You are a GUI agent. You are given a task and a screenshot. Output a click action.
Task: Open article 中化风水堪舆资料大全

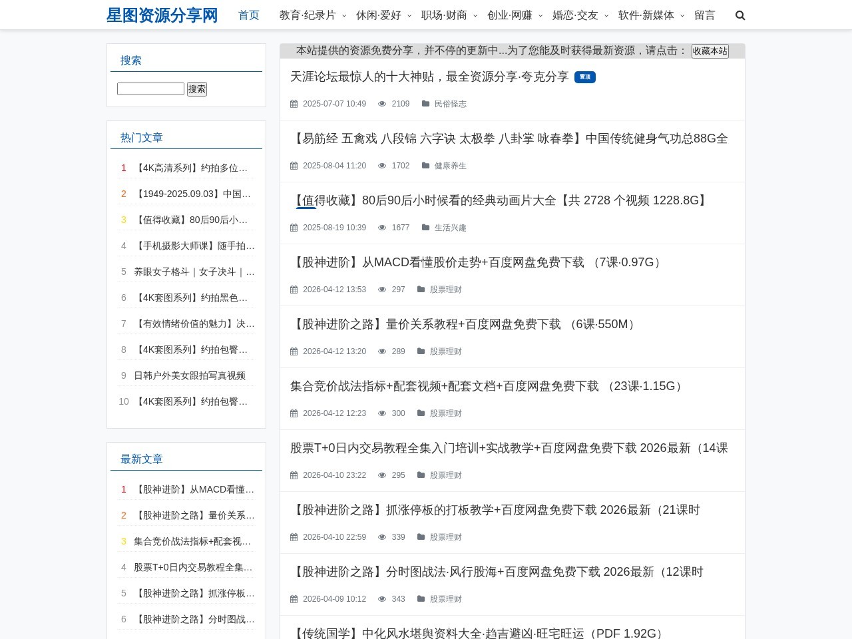[477, 633]
